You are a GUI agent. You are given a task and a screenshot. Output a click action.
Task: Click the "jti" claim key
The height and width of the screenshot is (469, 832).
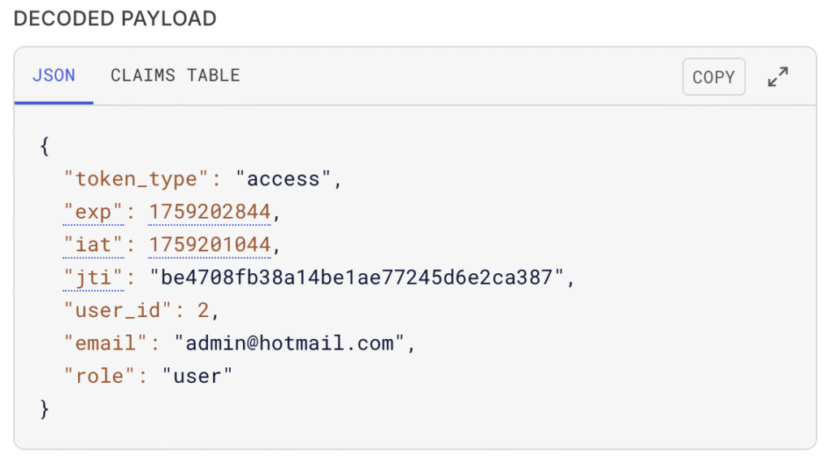coord(93,277)
